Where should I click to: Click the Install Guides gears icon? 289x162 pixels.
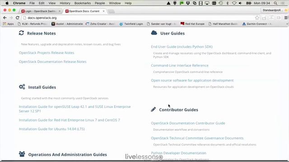22,87
